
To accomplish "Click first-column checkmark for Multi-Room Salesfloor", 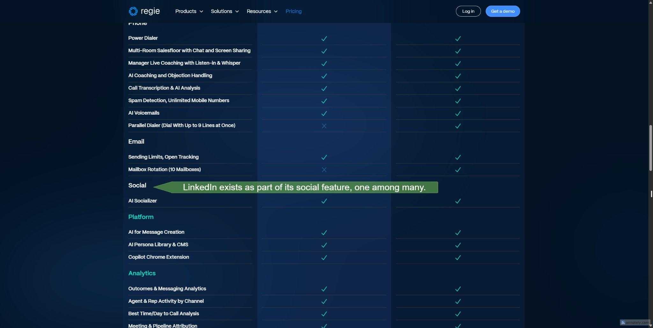I will point(324,51).
